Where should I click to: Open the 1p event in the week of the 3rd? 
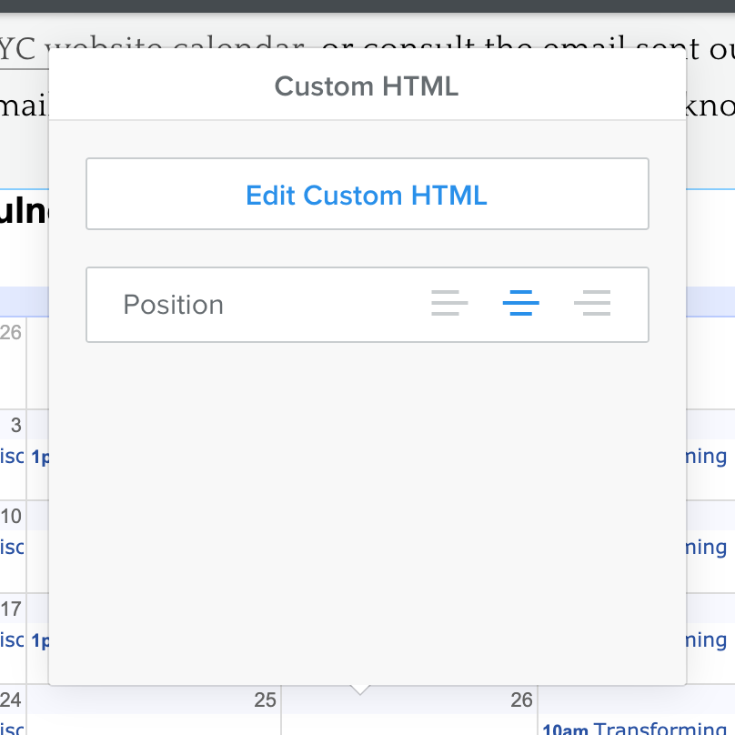click(39, 457)
